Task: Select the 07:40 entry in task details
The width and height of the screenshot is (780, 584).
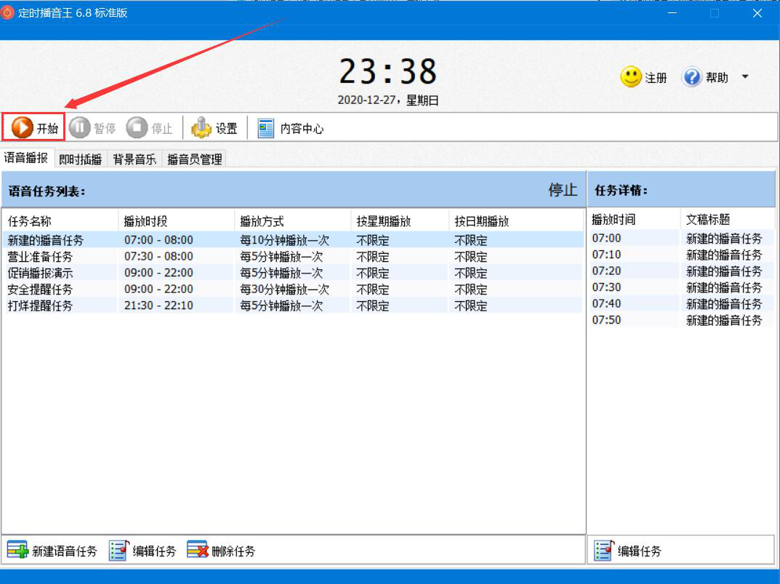Action: click(x=682, y=304)
